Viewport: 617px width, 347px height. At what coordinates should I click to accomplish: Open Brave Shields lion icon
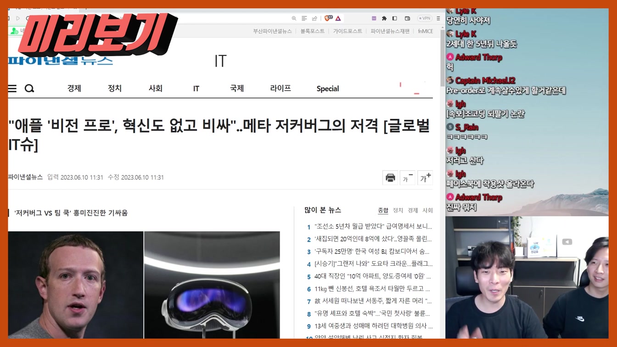coord(328,18)
